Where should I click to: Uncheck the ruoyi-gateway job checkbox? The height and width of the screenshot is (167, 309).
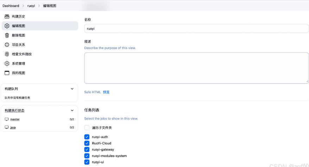(87, 149)
